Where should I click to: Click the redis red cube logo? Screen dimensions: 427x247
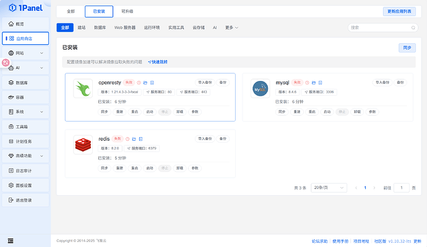coord(83,144)
